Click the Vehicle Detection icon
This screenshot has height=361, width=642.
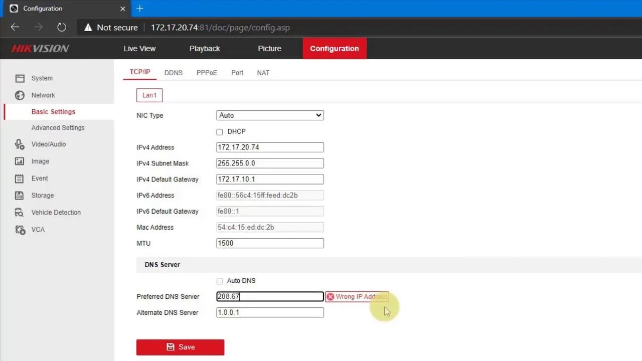click(x=20, y=213)
